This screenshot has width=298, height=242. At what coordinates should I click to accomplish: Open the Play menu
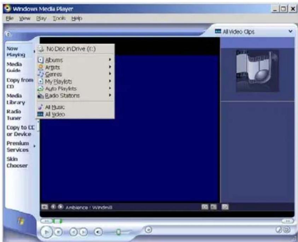(41, 18)
